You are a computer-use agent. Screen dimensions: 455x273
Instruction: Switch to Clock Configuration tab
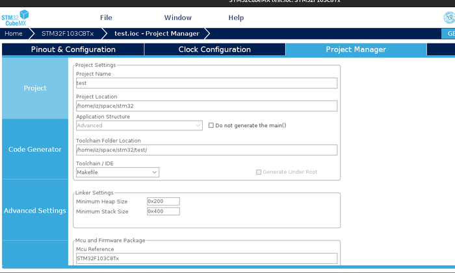tap(214, 49)
